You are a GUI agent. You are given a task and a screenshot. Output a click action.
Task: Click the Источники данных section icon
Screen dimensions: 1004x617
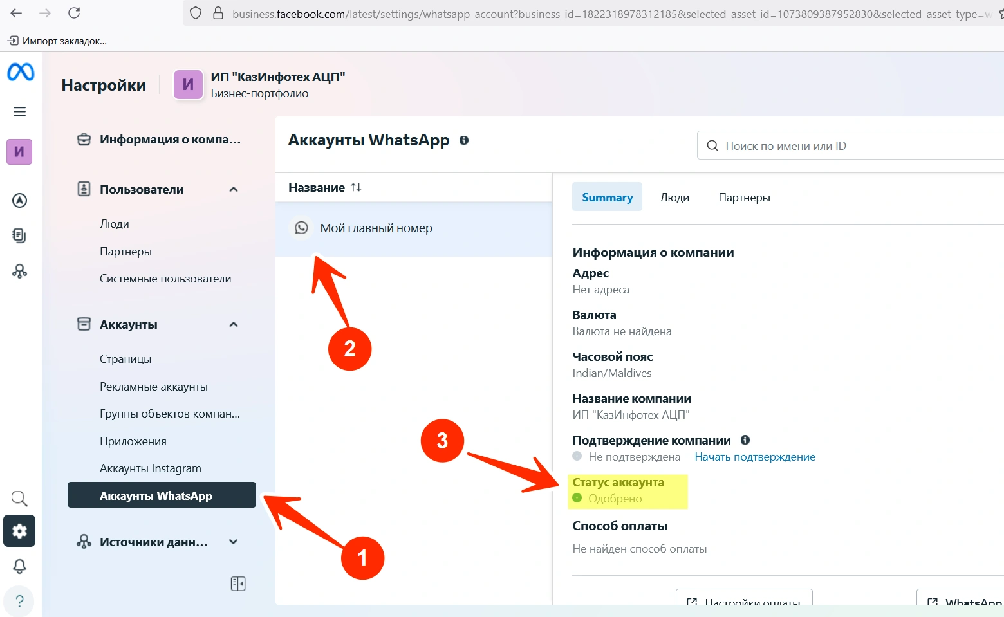(x=84, y=542)
